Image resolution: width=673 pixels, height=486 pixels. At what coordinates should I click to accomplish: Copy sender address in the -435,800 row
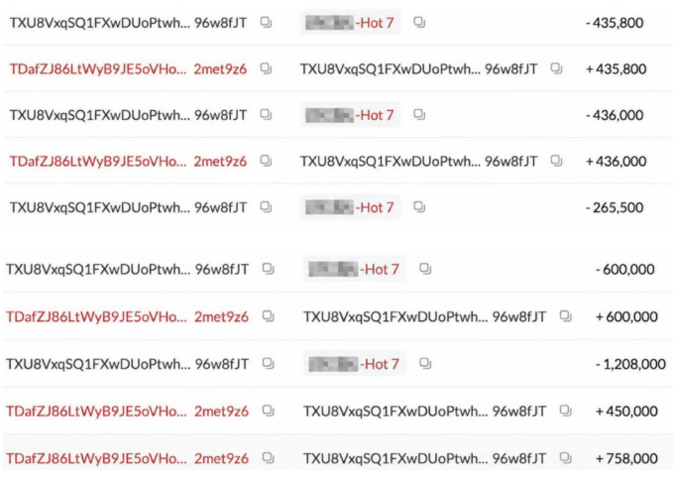pos(266,22)
